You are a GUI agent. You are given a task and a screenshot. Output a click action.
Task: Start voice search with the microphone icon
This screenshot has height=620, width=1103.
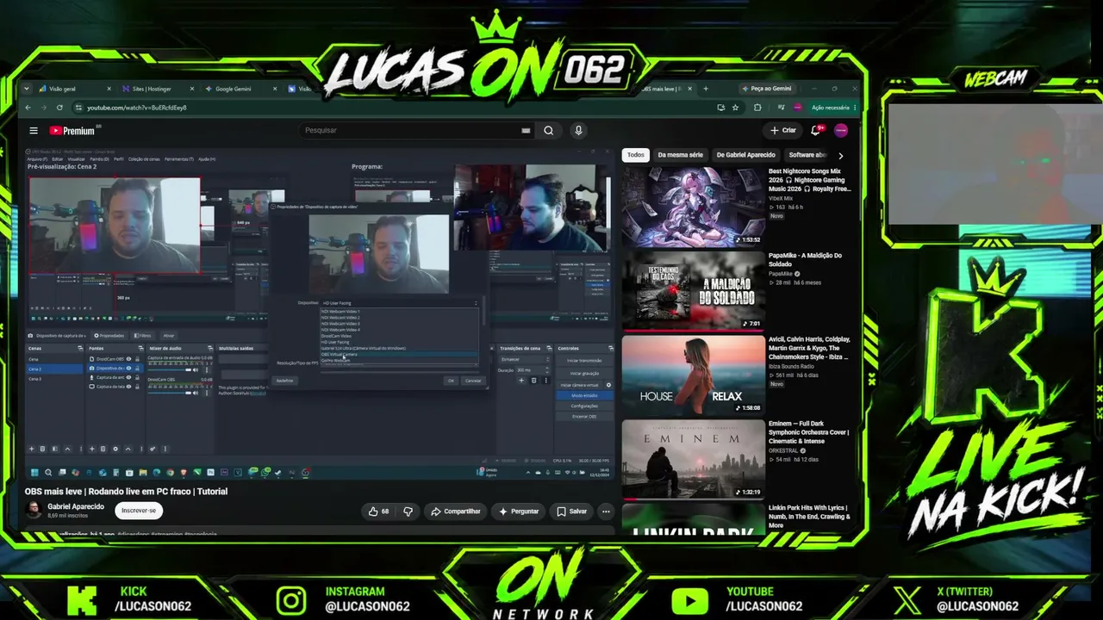[578, 131]
